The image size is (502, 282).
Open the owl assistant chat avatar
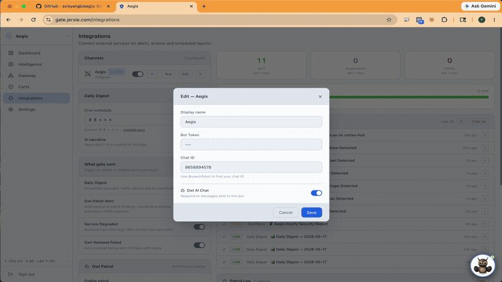coord(483,266)
